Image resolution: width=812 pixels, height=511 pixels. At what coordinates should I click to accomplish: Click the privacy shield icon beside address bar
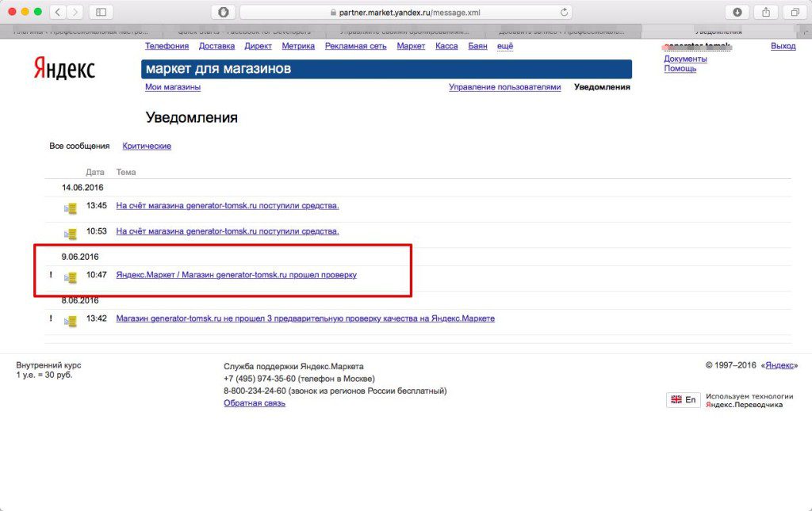223,12
